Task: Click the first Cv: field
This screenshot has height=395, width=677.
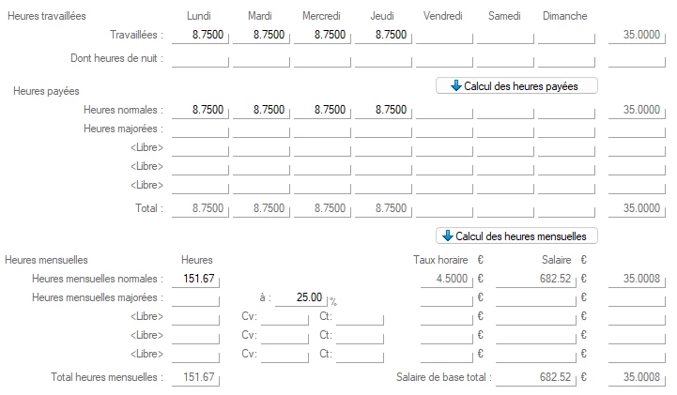Action: tap(285, 316)
